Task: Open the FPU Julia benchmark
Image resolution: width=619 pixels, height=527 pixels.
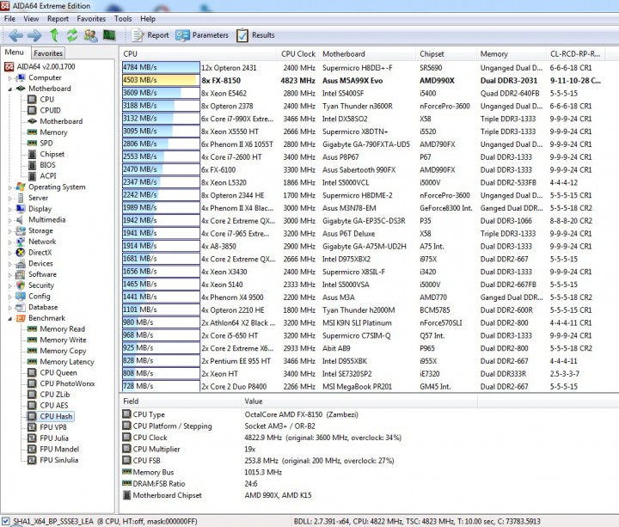Action: (x=48, y=438)
